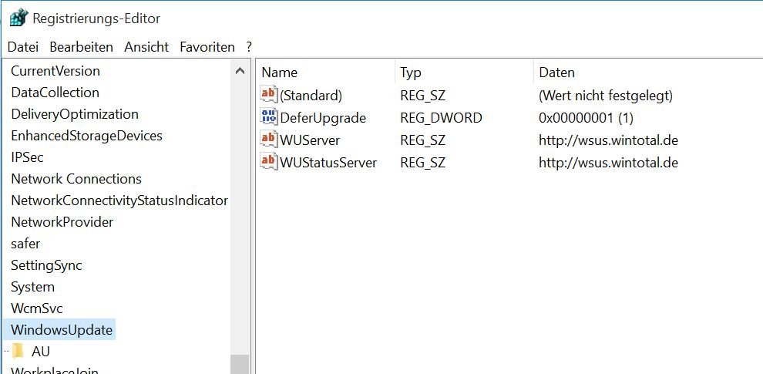Open the ? help menu
This screenshot has height=374, width=763.
(x=249, y=47)
